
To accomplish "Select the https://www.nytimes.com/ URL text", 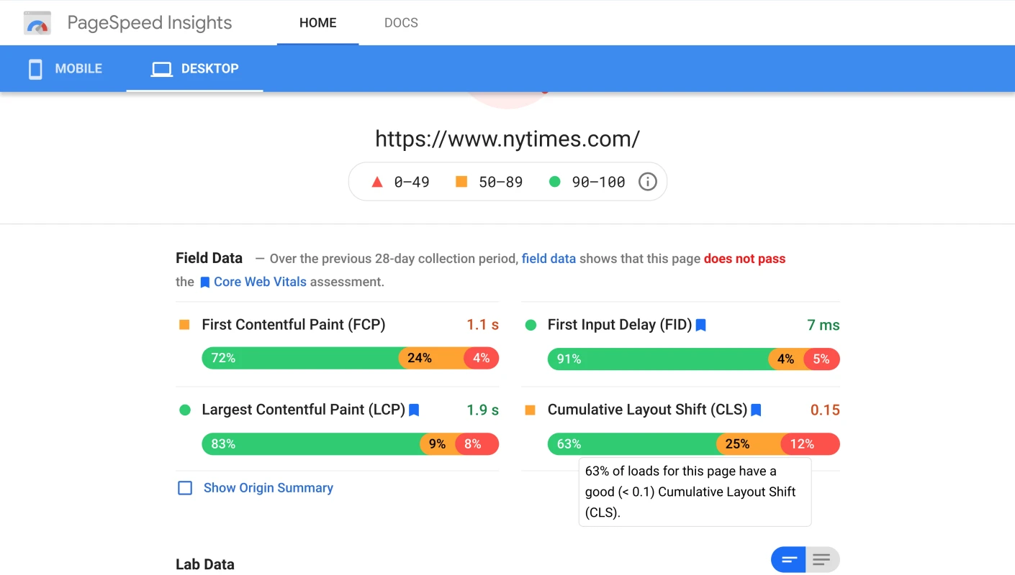I will tap(507, 138).
